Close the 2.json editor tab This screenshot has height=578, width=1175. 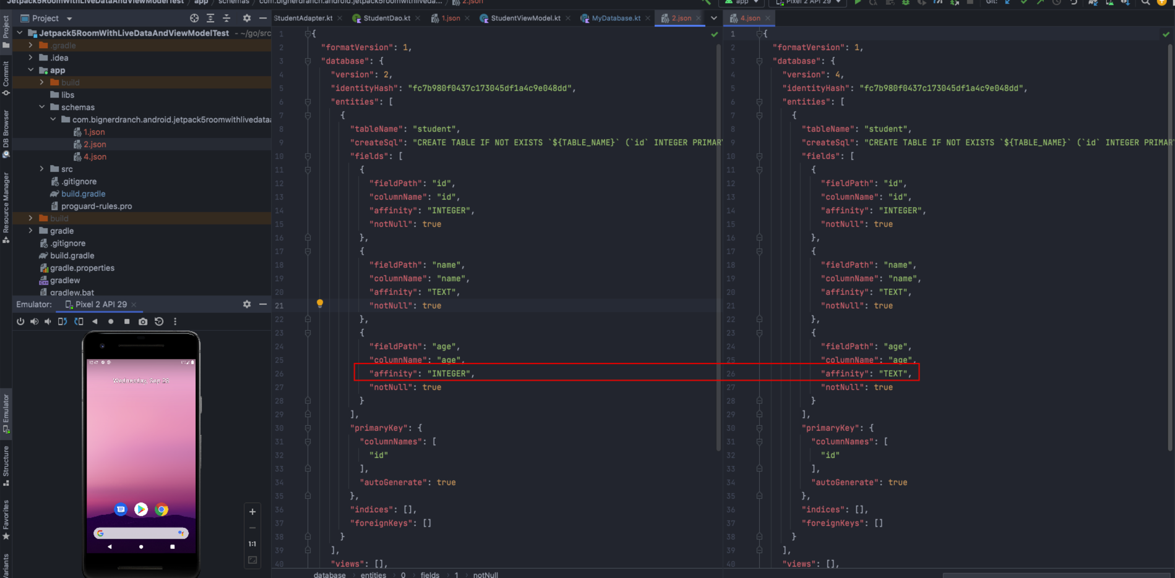[699, 19]
